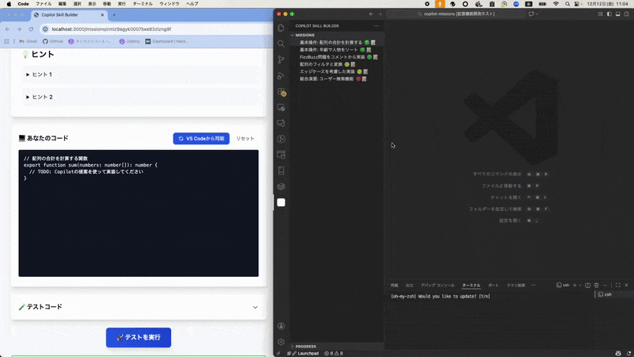This screenshot has width=634, height=357.
Task: Open more actions in Copilot Skill Builder header
Action: pyautogui.click(x=376, y=26)
